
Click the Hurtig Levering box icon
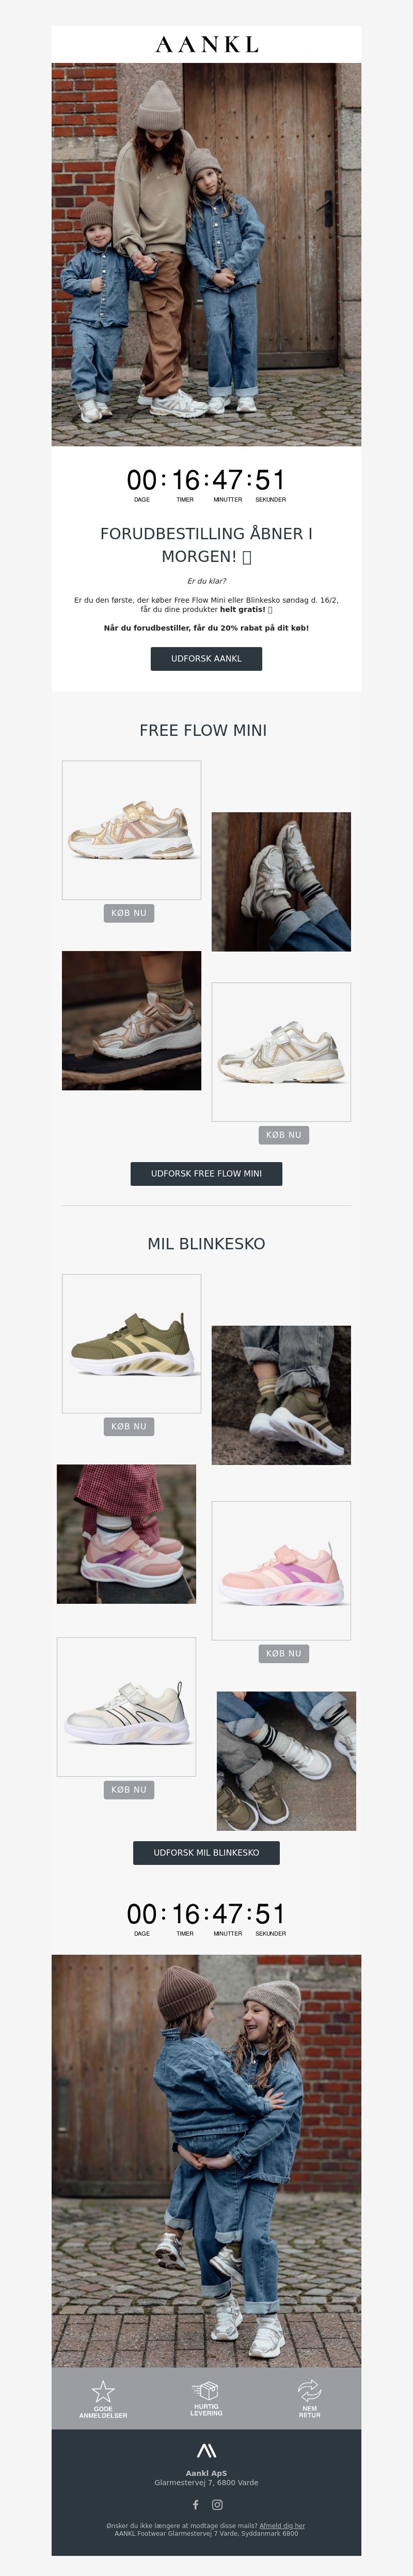206,2390
